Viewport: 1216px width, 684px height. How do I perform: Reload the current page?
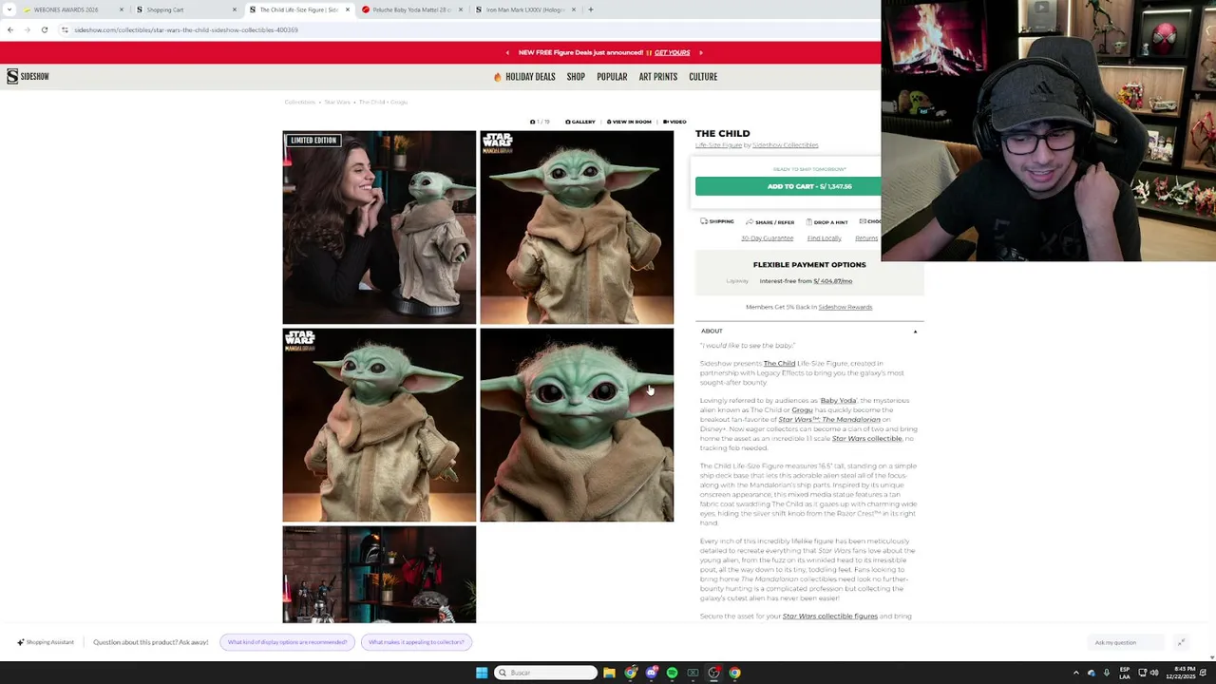pyautogui.click(x=44, y=29)
